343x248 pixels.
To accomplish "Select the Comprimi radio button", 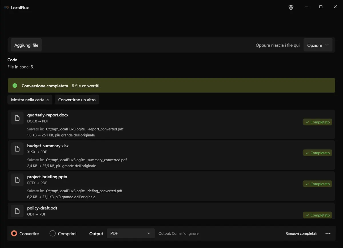I will click(53, 233).
